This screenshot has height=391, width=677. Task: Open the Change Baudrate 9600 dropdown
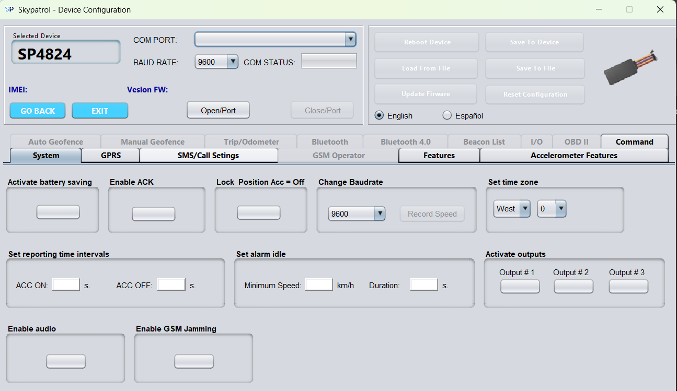357,214
